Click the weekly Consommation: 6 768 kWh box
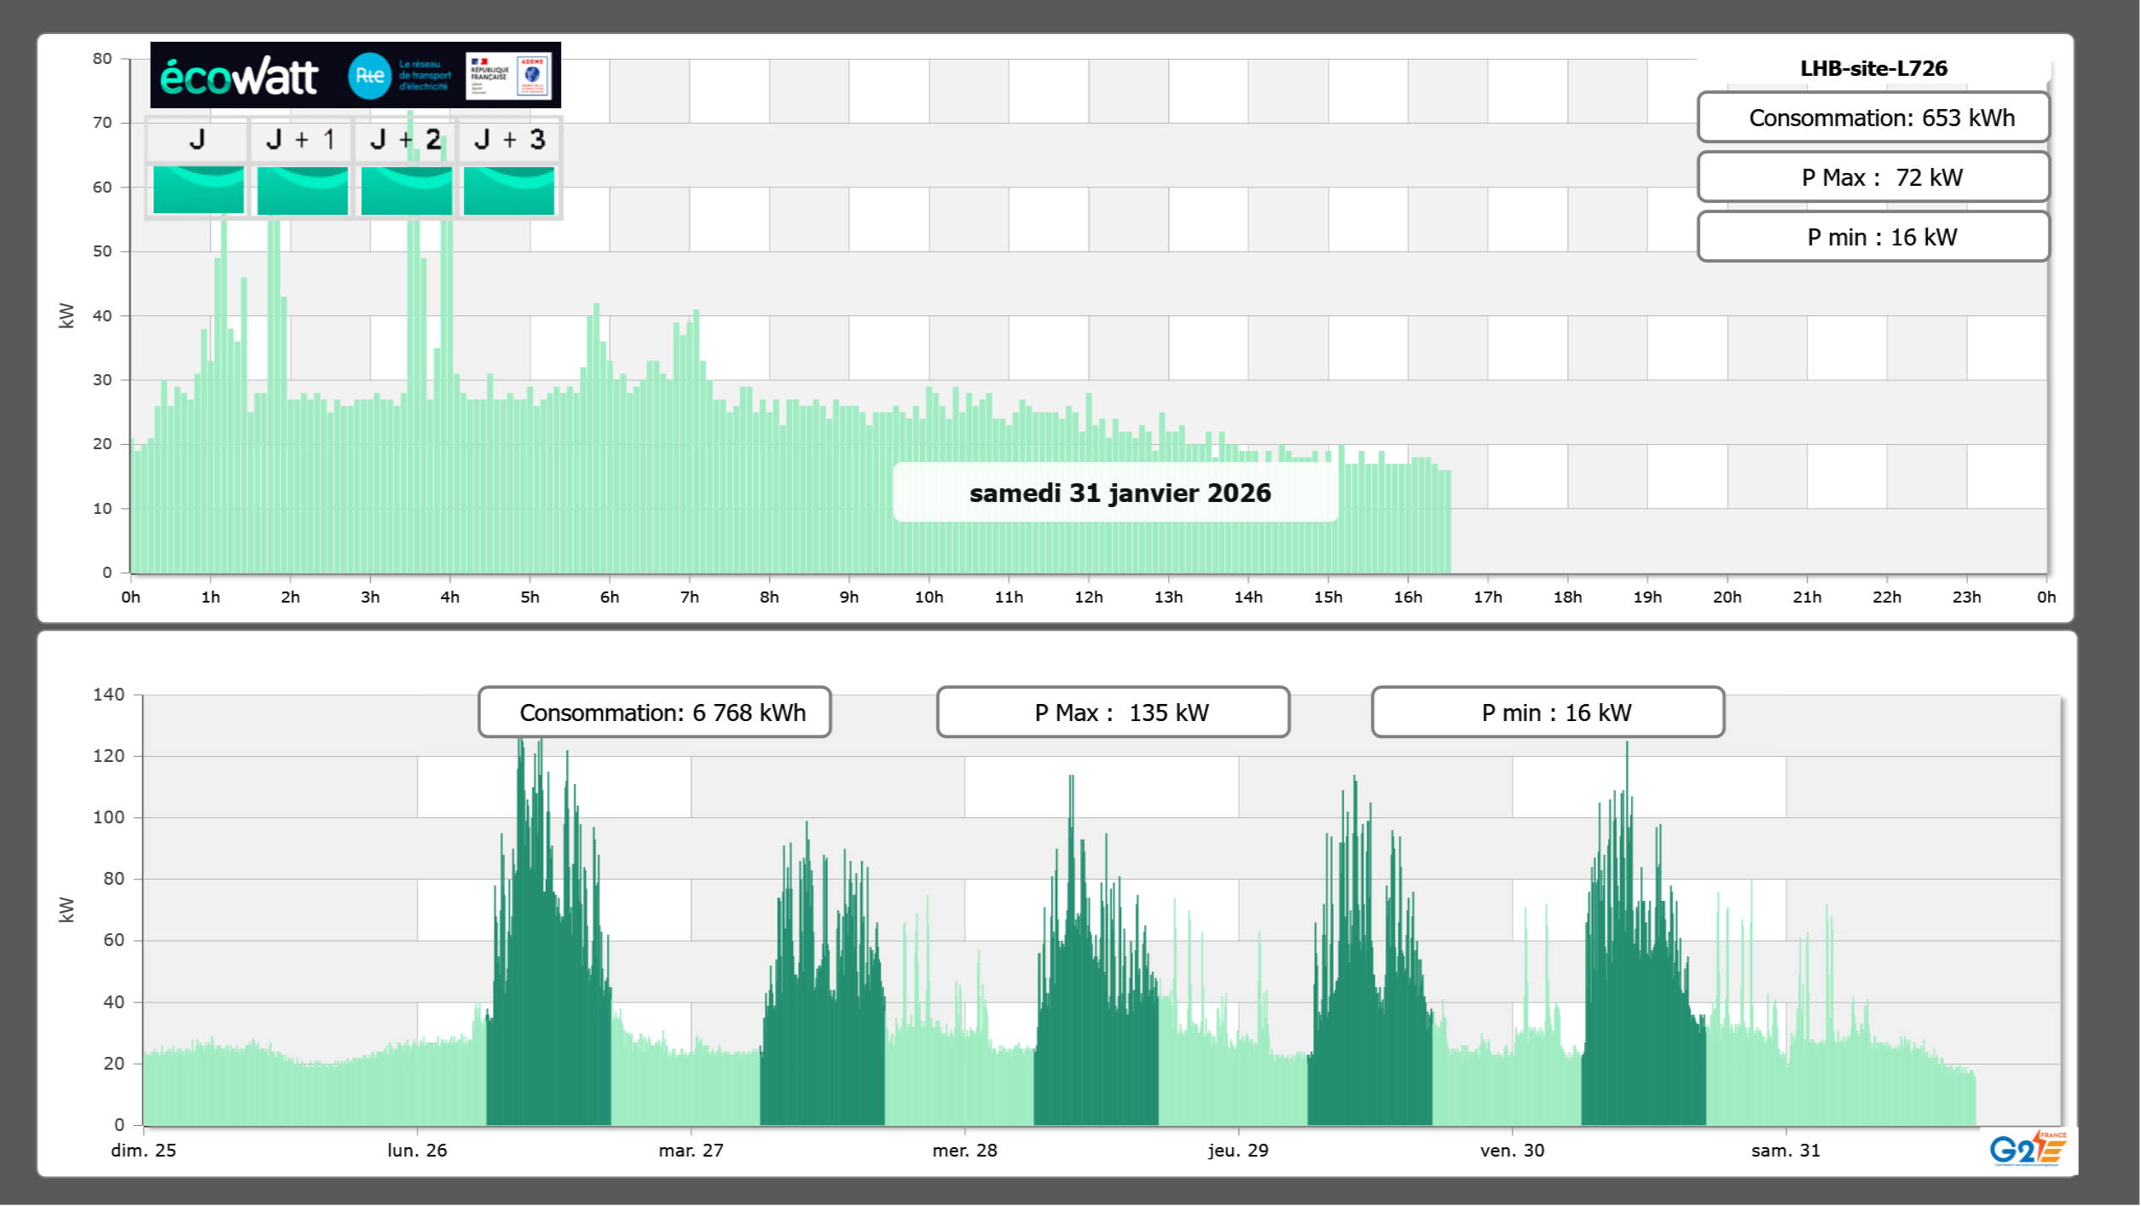Image resolution: width=2141 pixels, height=1206 pixels. click(x=654, y=713)
